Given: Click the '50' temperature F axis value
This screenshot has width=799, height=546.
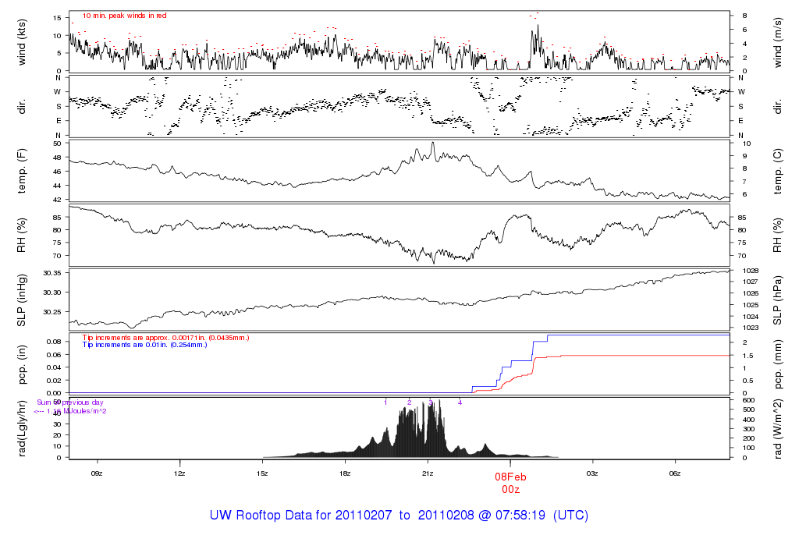Looking at the screenshot, I should pos(57,144).
